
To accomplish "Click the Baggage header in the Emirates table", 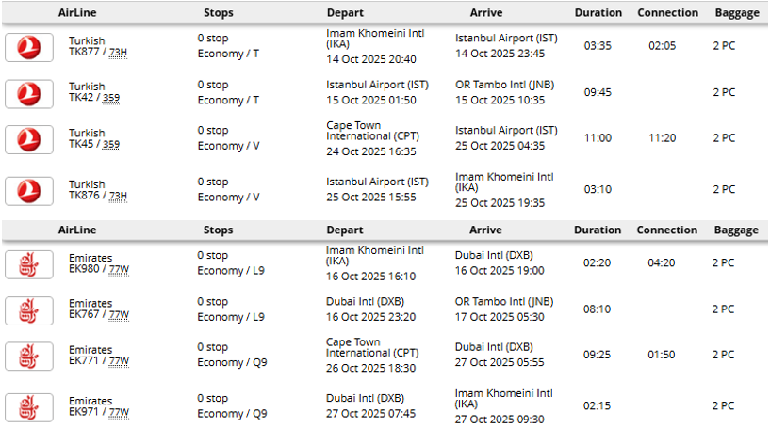I will [x=735, y=230].
